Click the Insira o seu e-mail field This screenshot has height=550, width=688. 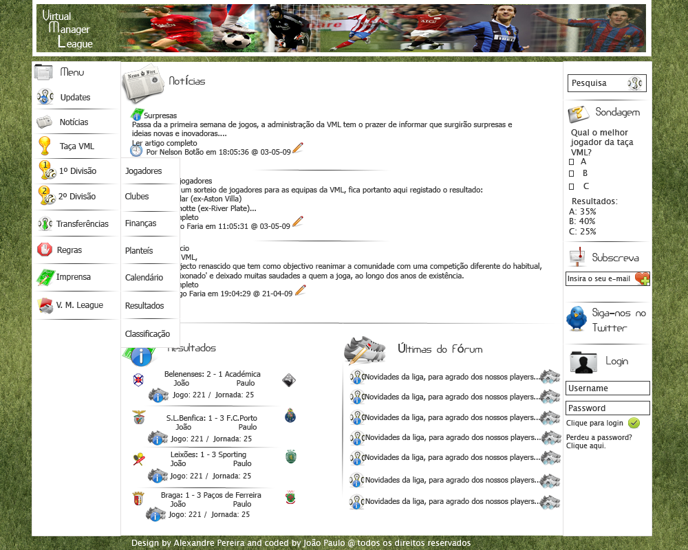click(608, 278)
